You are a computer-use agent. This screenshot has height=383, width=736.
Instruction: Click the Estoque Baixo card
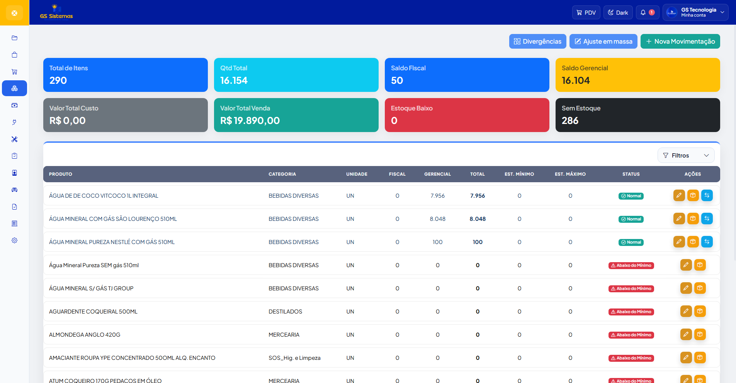coord(467,115)
